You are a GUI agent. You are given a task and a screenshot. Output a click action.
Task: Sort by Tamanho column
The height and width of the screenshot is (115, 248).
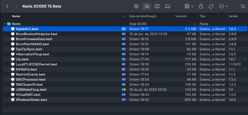[x=181, y=16]
